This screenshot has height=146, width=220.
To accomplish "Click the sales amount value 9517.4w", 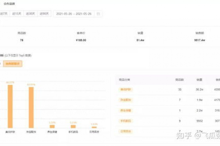I will [200, 40].
